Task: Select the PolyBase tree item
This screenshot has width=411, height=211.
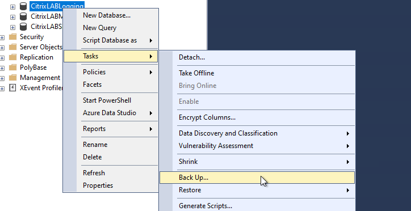Action: click(x=33, y=67)
